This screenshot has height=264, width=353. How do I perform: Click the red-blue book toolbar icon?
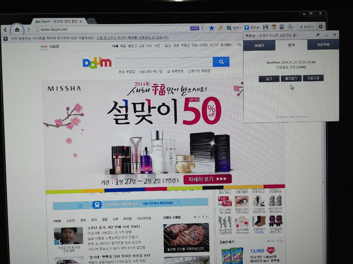pos(282,27)
